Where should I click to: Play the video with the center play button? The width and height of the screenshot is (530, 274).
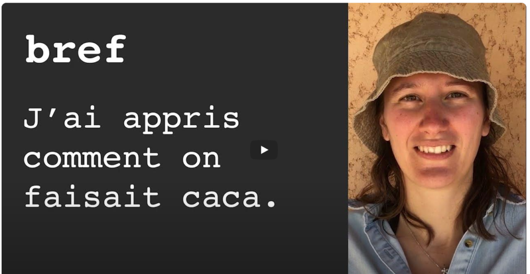tap(264, 150)
